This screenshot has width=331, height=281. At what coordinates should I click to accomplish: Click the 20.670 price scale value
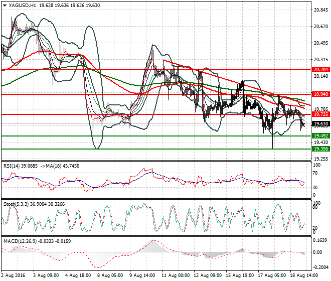tap(321, 27)
